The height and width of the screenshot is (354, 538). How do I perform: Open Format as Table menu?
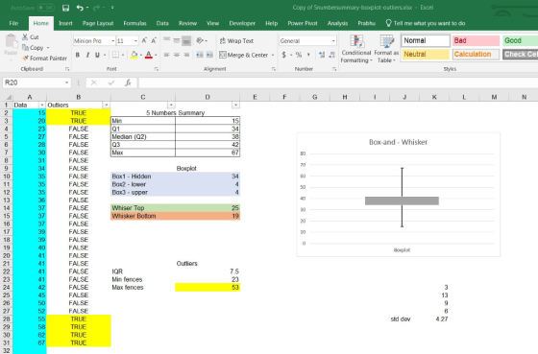coord(386,49)
